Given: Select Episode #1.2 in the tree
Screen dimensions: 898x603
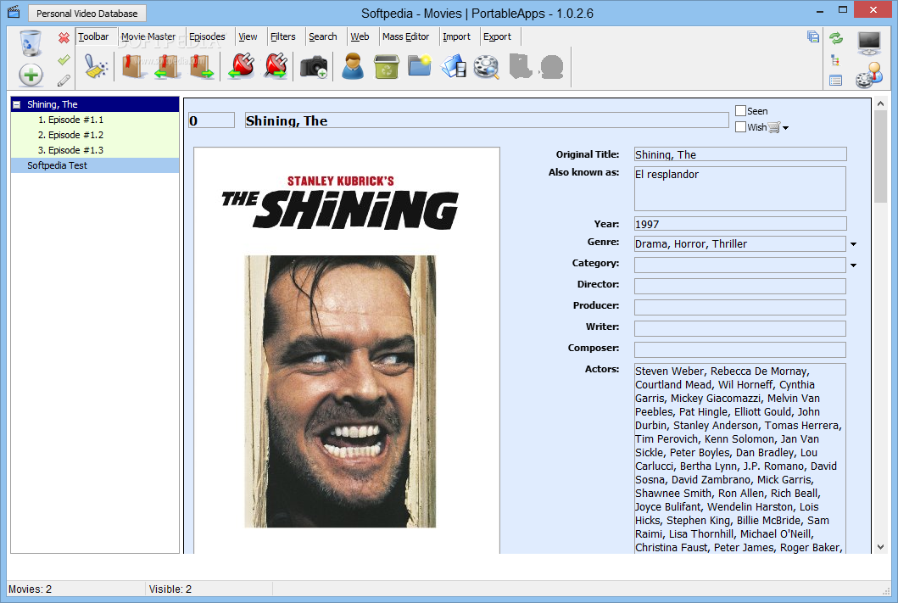Looking at the screenshot, I should 95,135.
